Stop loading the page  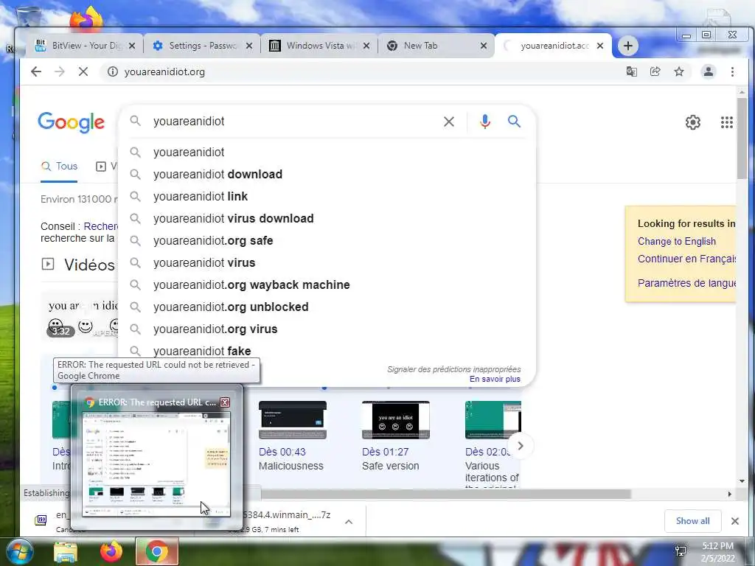pos(83,71)
